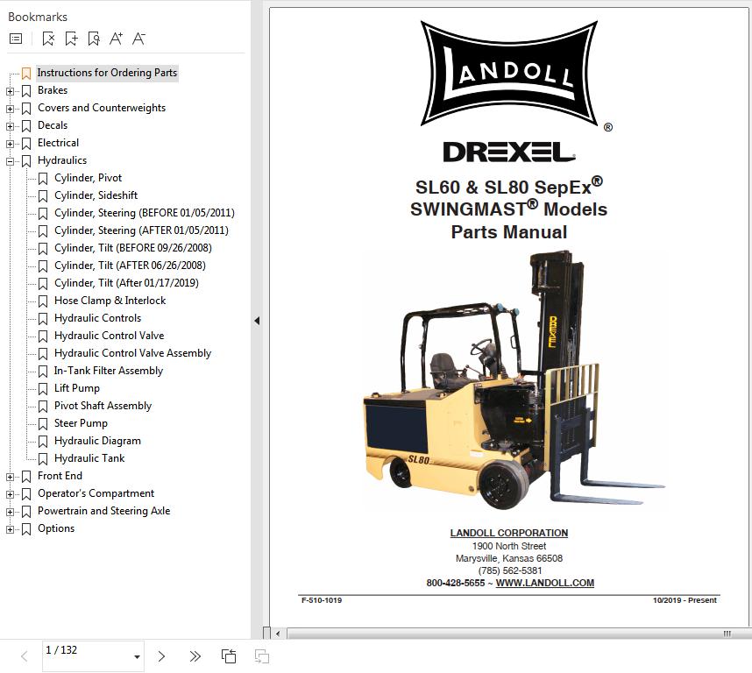Open Cylinder, Tilt (After 01/17/2019) bookmark
The image size is (752, 673).
click(x=126, y=283)
